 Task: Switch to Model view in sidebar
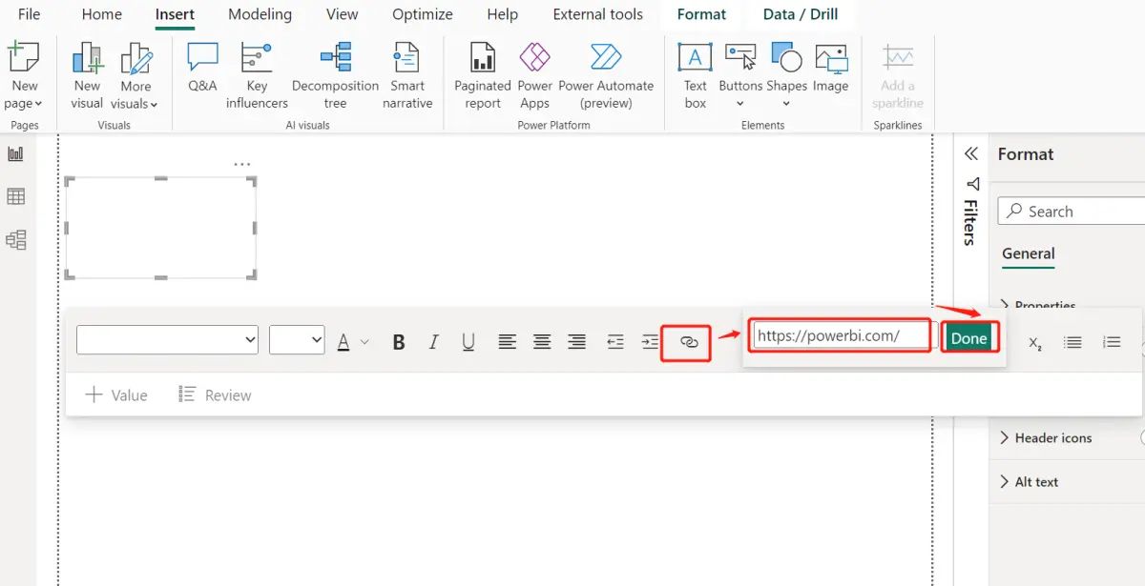pyautogui.click(x=16, y=240)
